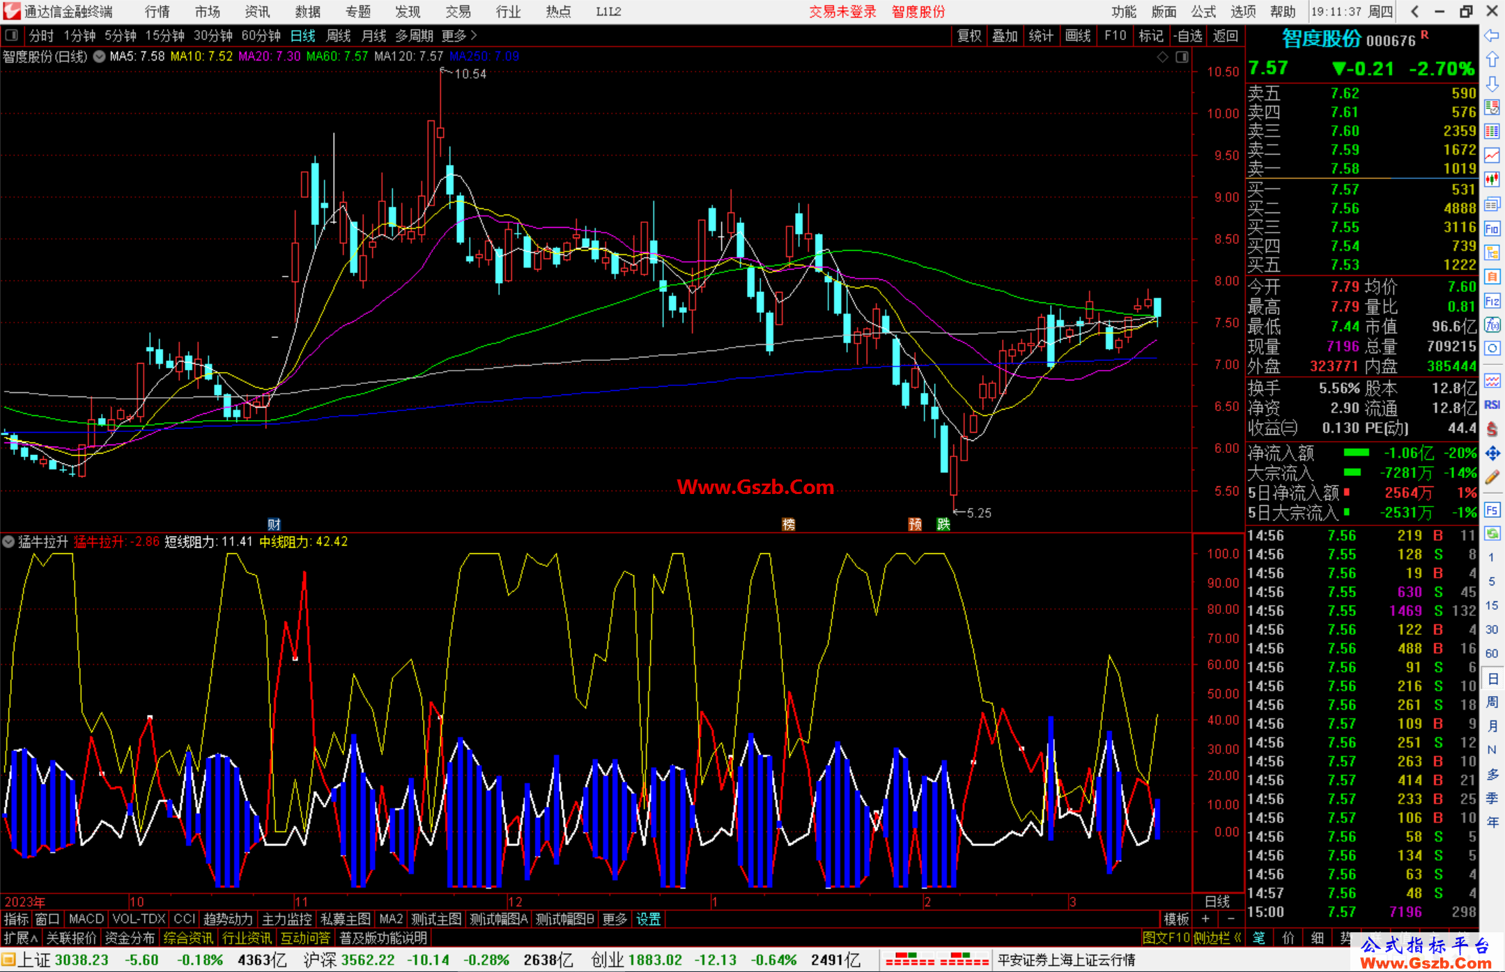Switch the sidebar period to 1 minute
Image resolution: width=1505 pixels, height=972 pixels.
click(1492, 557)
